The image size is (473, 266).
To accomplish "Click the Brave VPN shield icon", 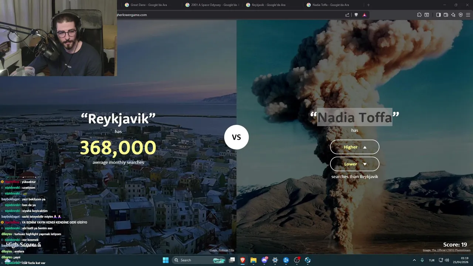I will (461, 15).
